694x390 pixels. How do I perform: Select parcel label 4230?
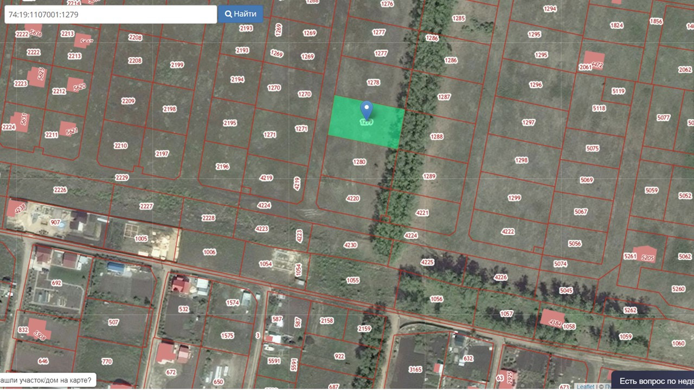350,245
